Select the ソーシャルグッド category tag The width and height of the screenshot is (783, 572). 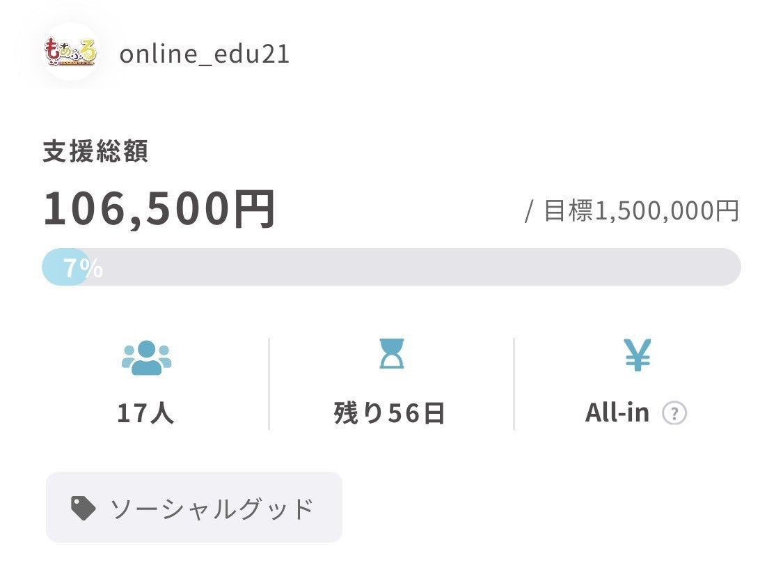211,509
